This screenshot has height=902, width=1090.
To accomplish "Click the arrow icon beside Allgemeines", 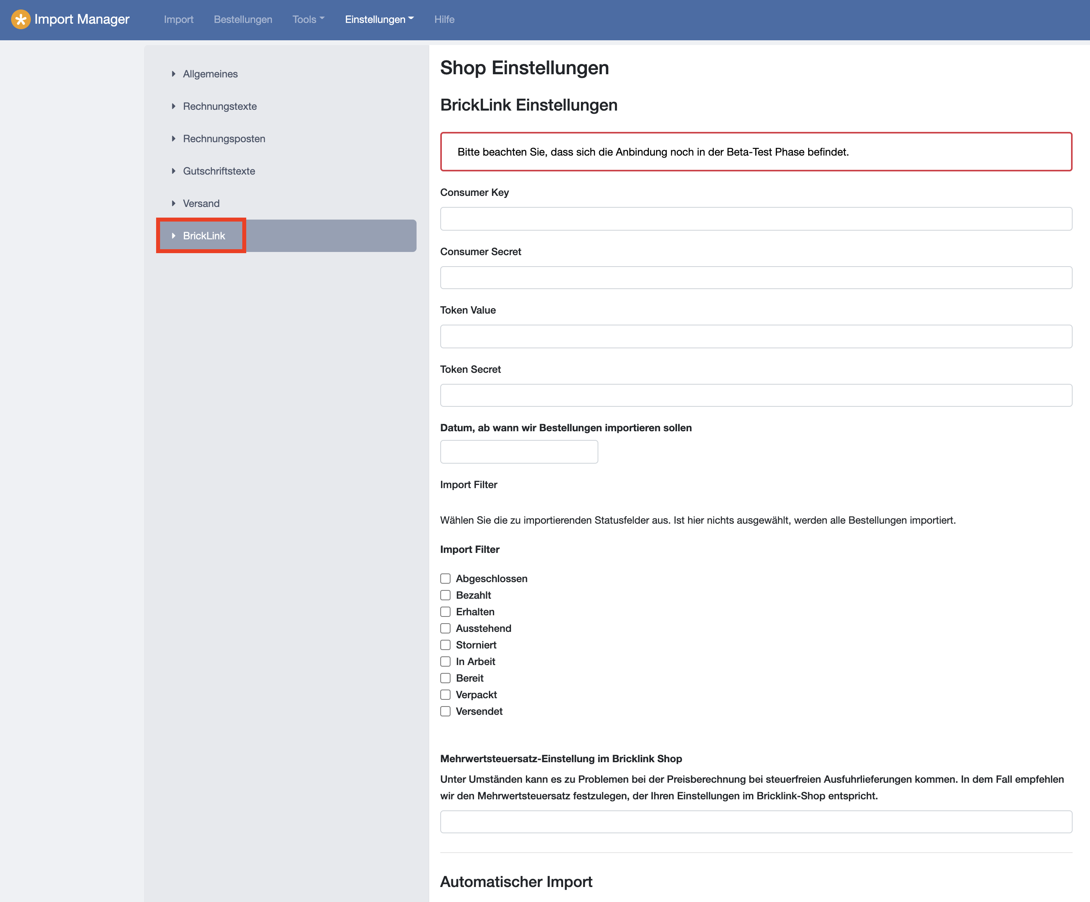I will pyautogui.click(x=173, y=74).
